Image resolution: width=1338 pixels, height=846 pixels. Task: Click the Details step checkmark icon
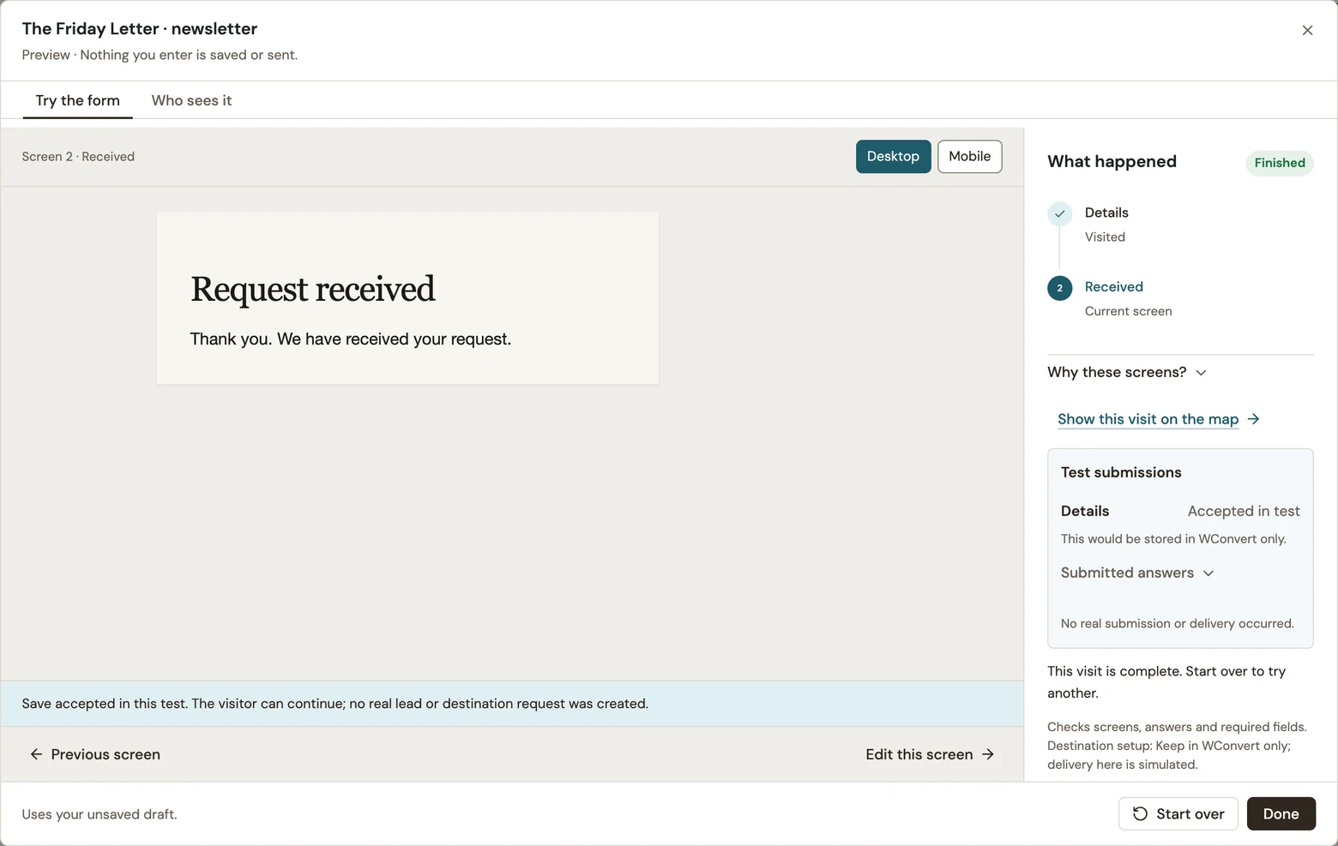(x=1060, y=213)
